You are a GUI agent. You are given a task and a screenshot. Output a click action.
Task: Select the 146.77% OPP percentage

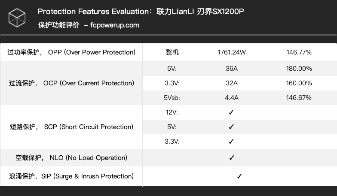click(x=299, y=52)
